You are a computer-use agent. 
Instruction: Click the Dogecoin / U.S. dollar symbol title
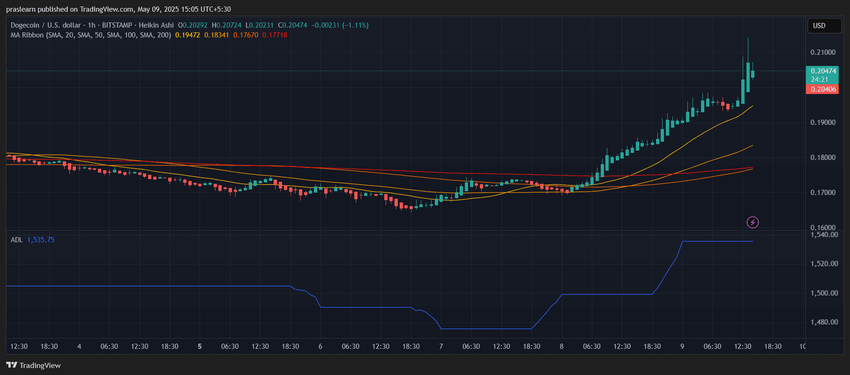45,25
